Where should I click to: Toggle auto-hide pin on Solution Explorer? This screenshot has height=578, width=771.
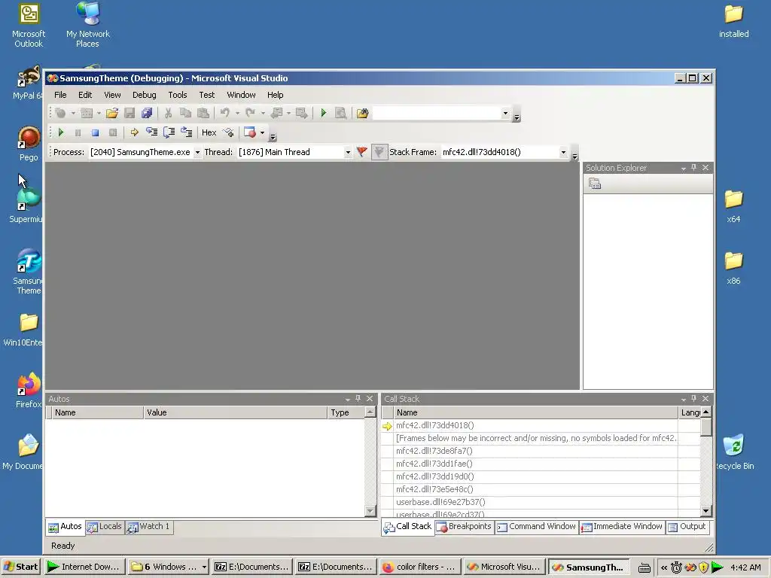(x=693, y=168)
